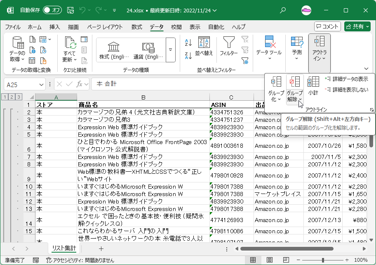This screenshot has width=376, height=265.
Task: Click the macro recording status icon
Action: pyautogui.click(x=36, y=260)
